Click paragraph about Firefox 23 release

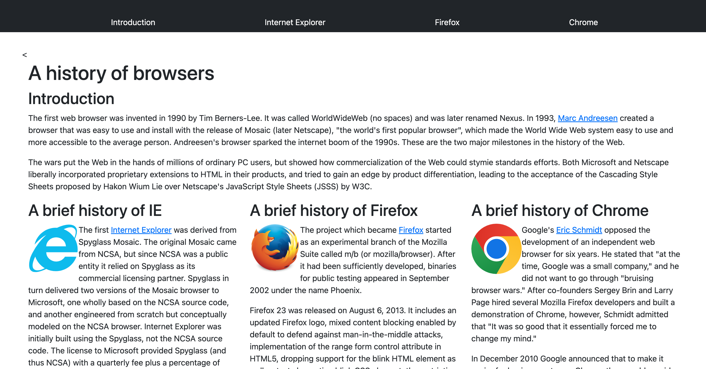(x=353, y=335)
